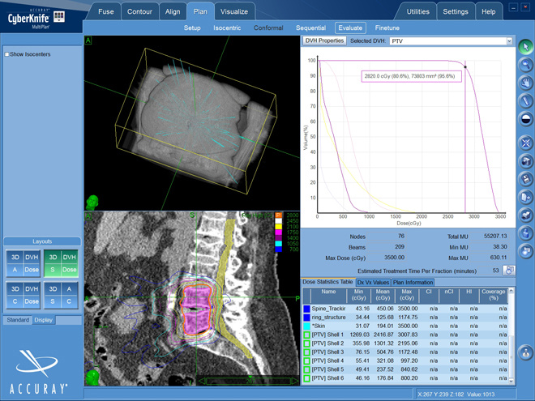Open the Contour tab
The image size is (535, 401).
tap(139, 11)
